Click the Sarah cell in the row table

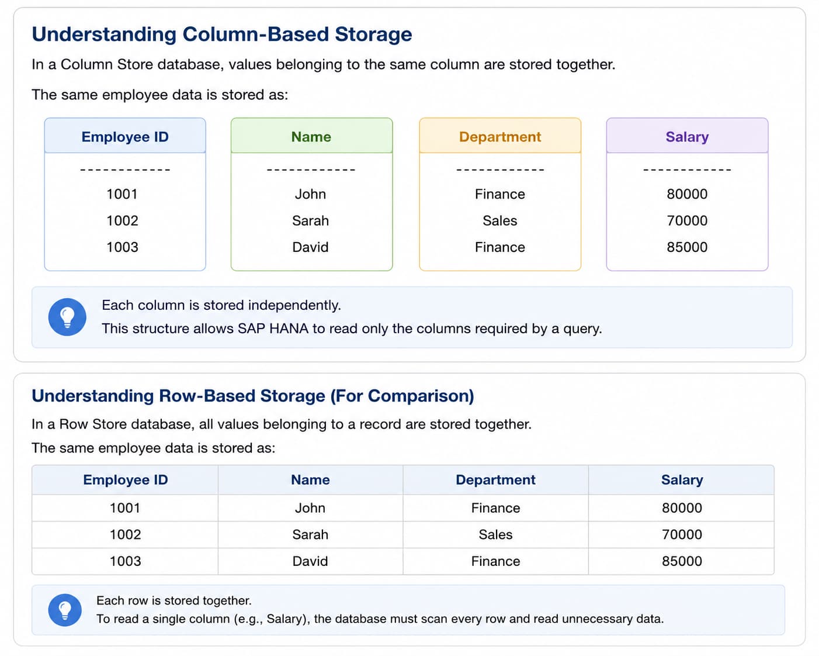[310, 534]
